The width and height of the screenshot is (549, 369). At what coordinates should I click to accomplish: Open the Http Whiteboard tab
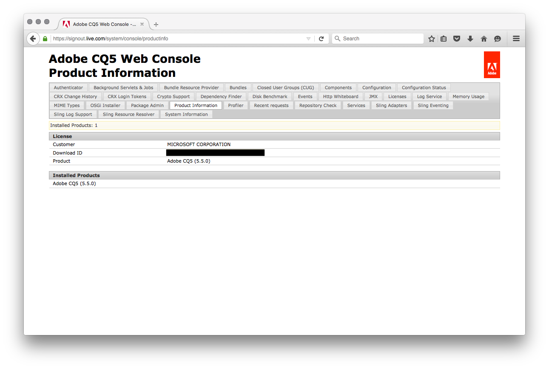click(x=341, y=96)
